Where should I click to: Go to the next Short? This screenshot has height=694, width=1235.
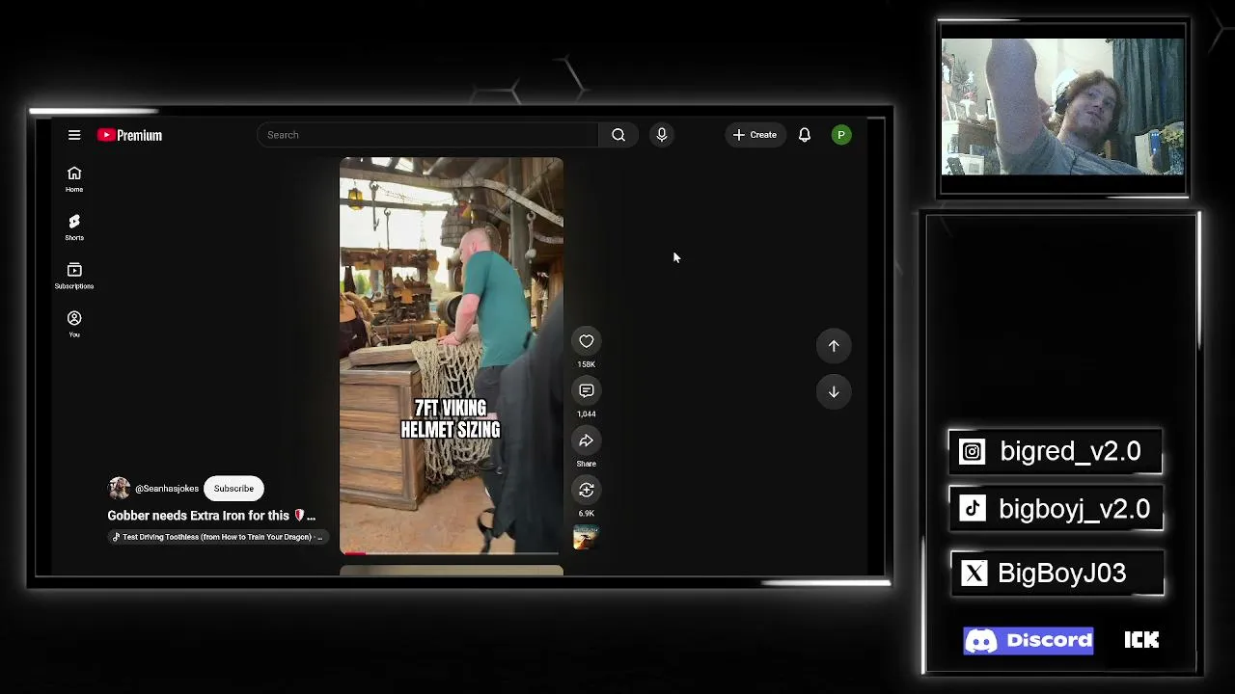834,392
